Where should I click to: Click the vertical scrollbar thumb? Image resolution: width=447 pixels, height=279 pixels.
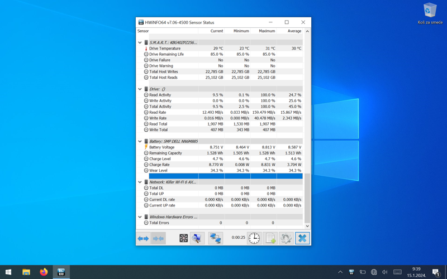(x=307, y=198)
